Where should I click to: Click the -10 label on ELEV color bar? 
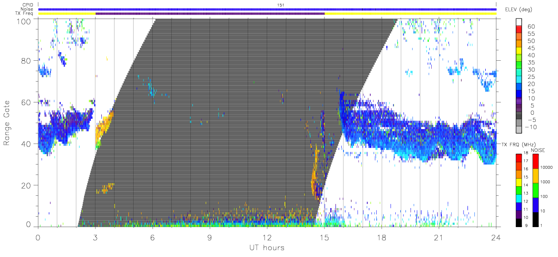530,126
